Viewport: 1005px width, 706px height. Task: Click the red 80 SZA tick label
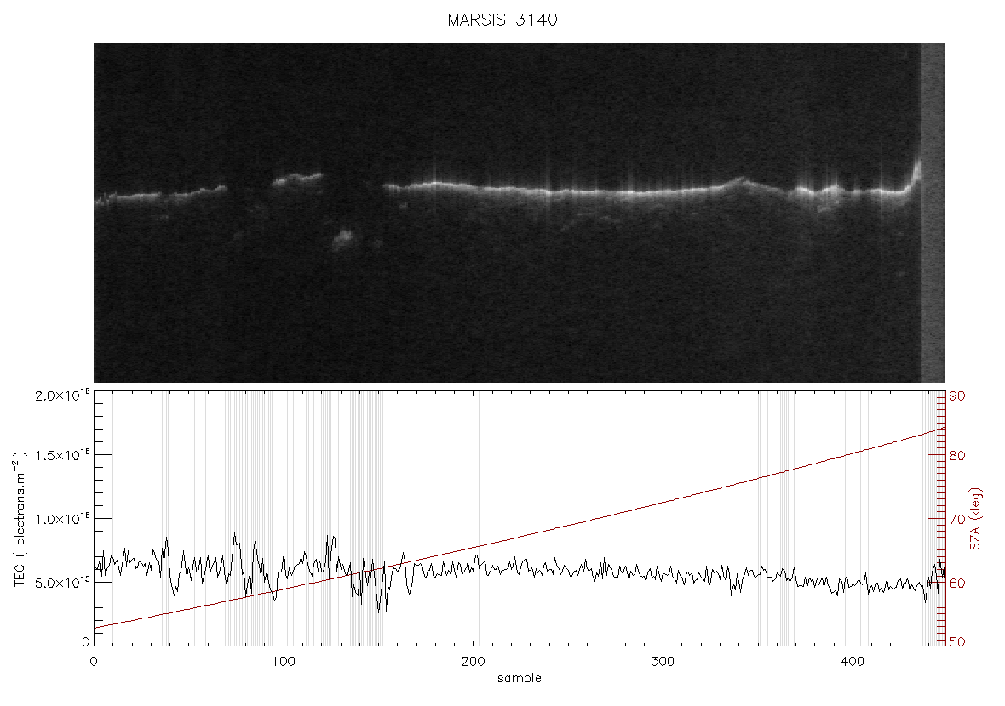957,457
